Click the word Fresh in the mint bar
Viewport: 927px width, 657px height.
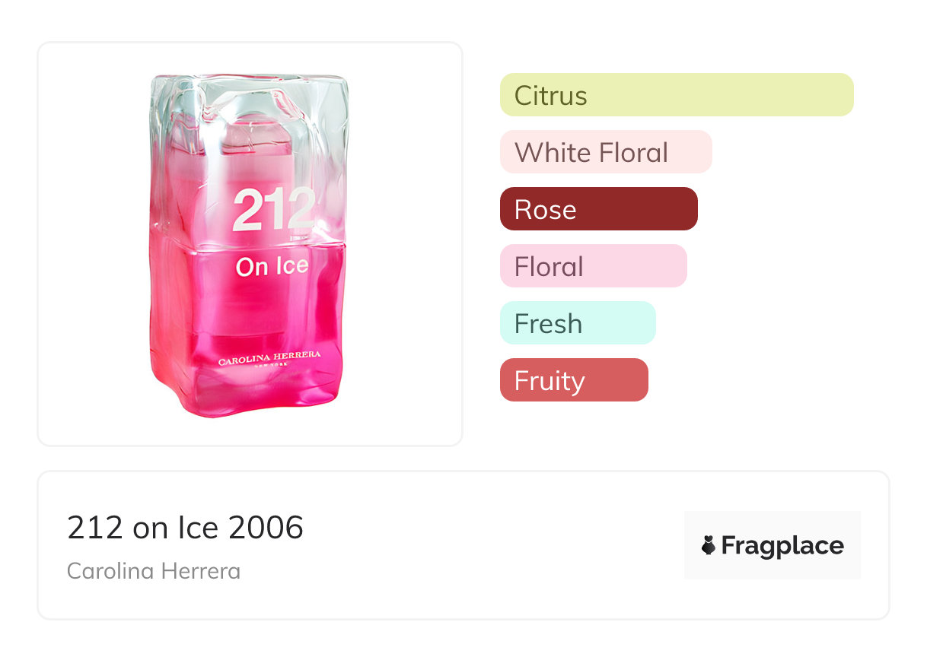click(x=548, y=324)
